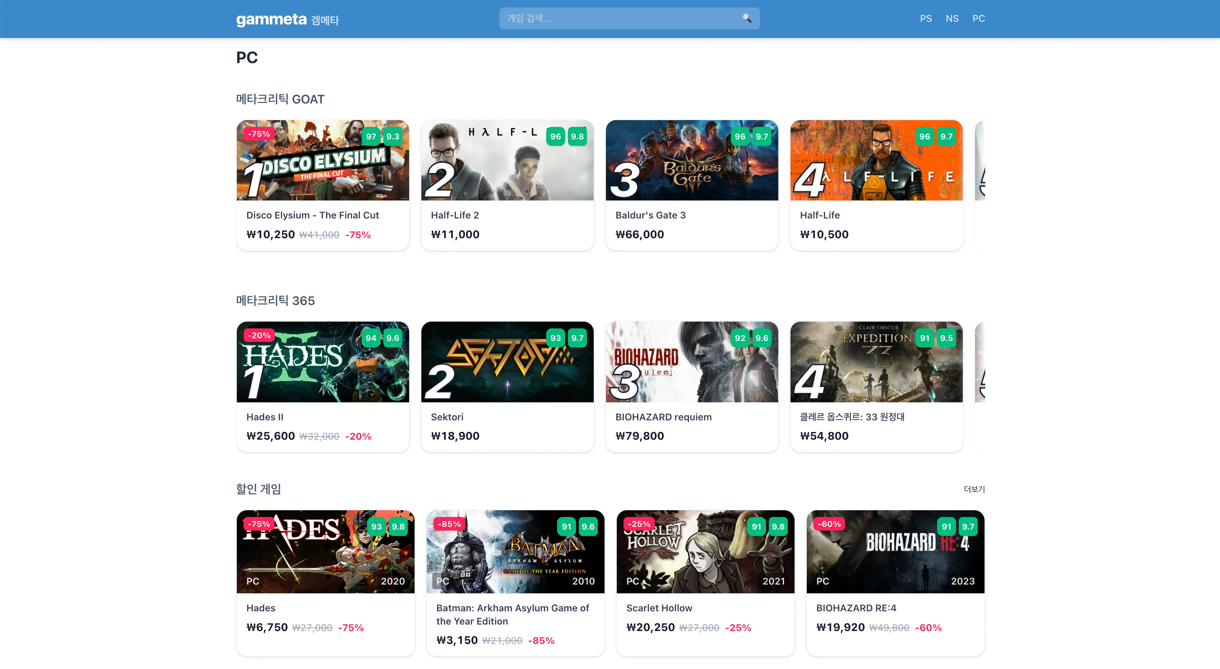This screenshot has width=1220, height=669.
Task: Click the -75% discount badge on Disco Elysium
Action: click(x=259, y=134)
